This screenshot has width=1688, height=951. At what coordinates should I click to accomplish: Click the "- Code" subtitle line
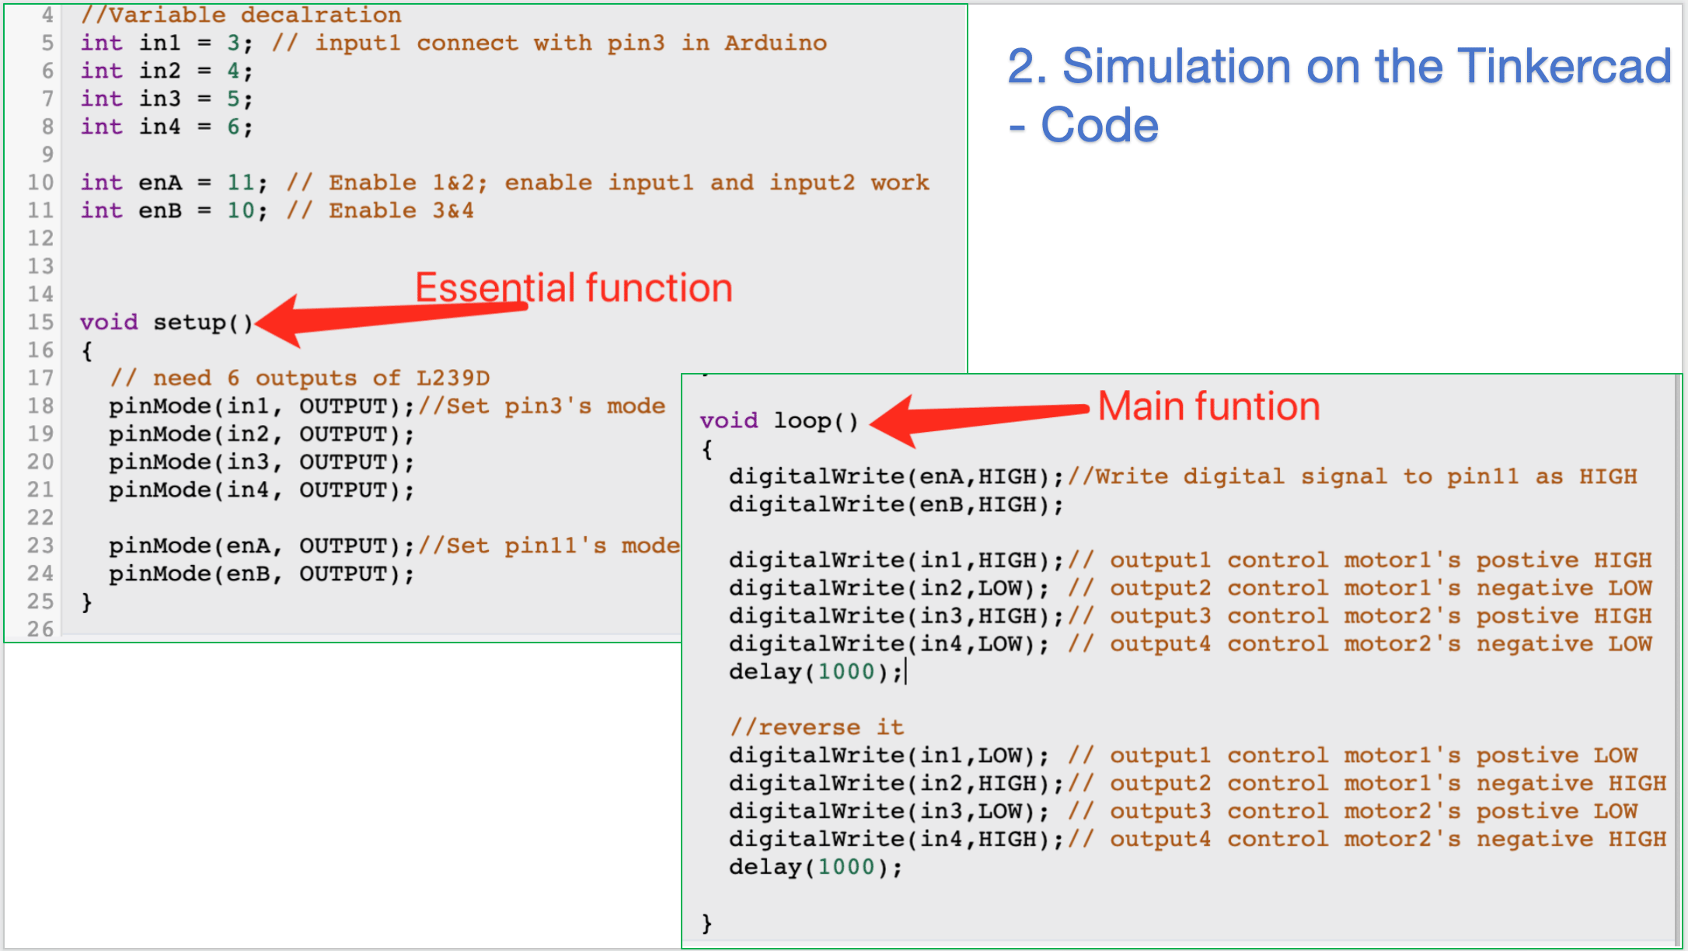pos(1083,125)
